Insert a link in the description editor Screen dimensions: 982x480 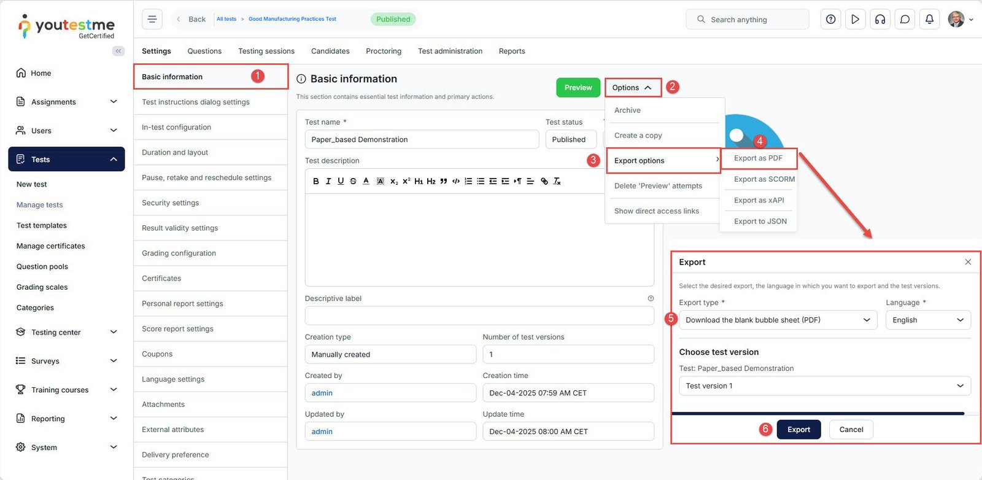click(x=544, y=181)
